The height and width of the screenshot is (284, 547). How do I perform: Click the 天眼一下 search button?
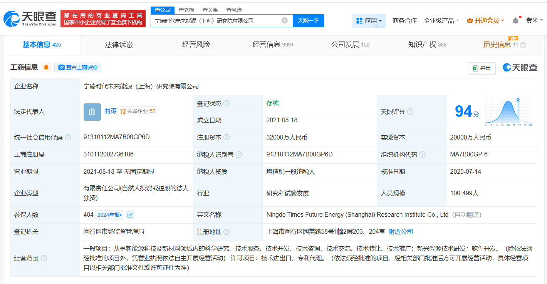308,21
